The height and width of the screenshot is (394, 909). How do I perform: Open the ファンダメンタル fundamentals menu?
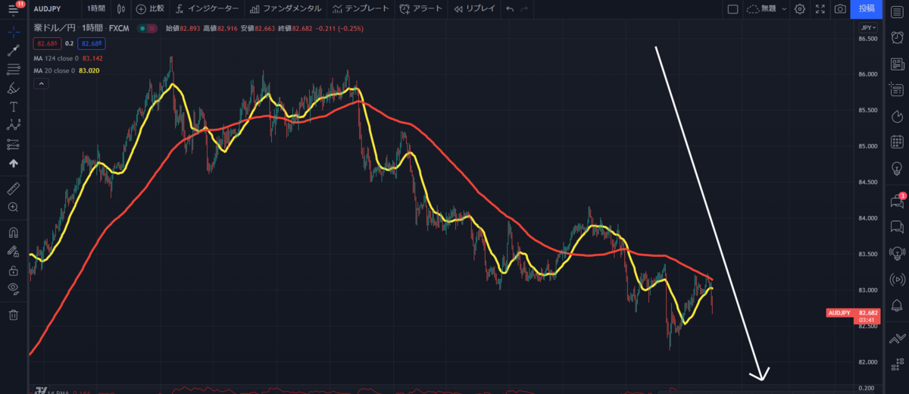285,9
